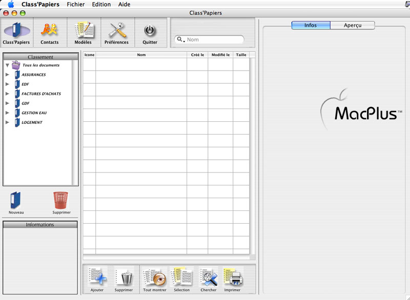
Task: Sort by the Nom column header
Action: click(x=141, y=55)
